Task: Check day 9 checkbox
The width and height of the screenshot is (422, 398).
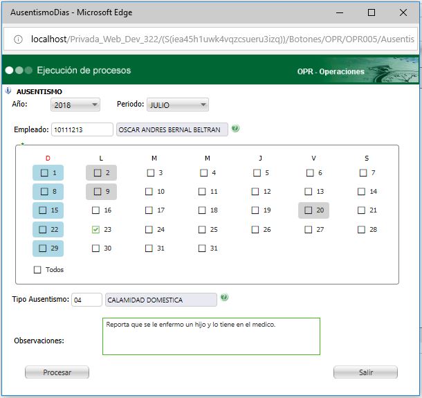Action: coord(98,192)
